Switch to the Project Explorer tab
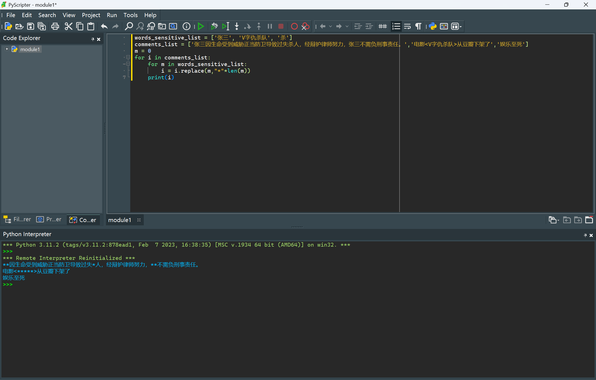 49,220
